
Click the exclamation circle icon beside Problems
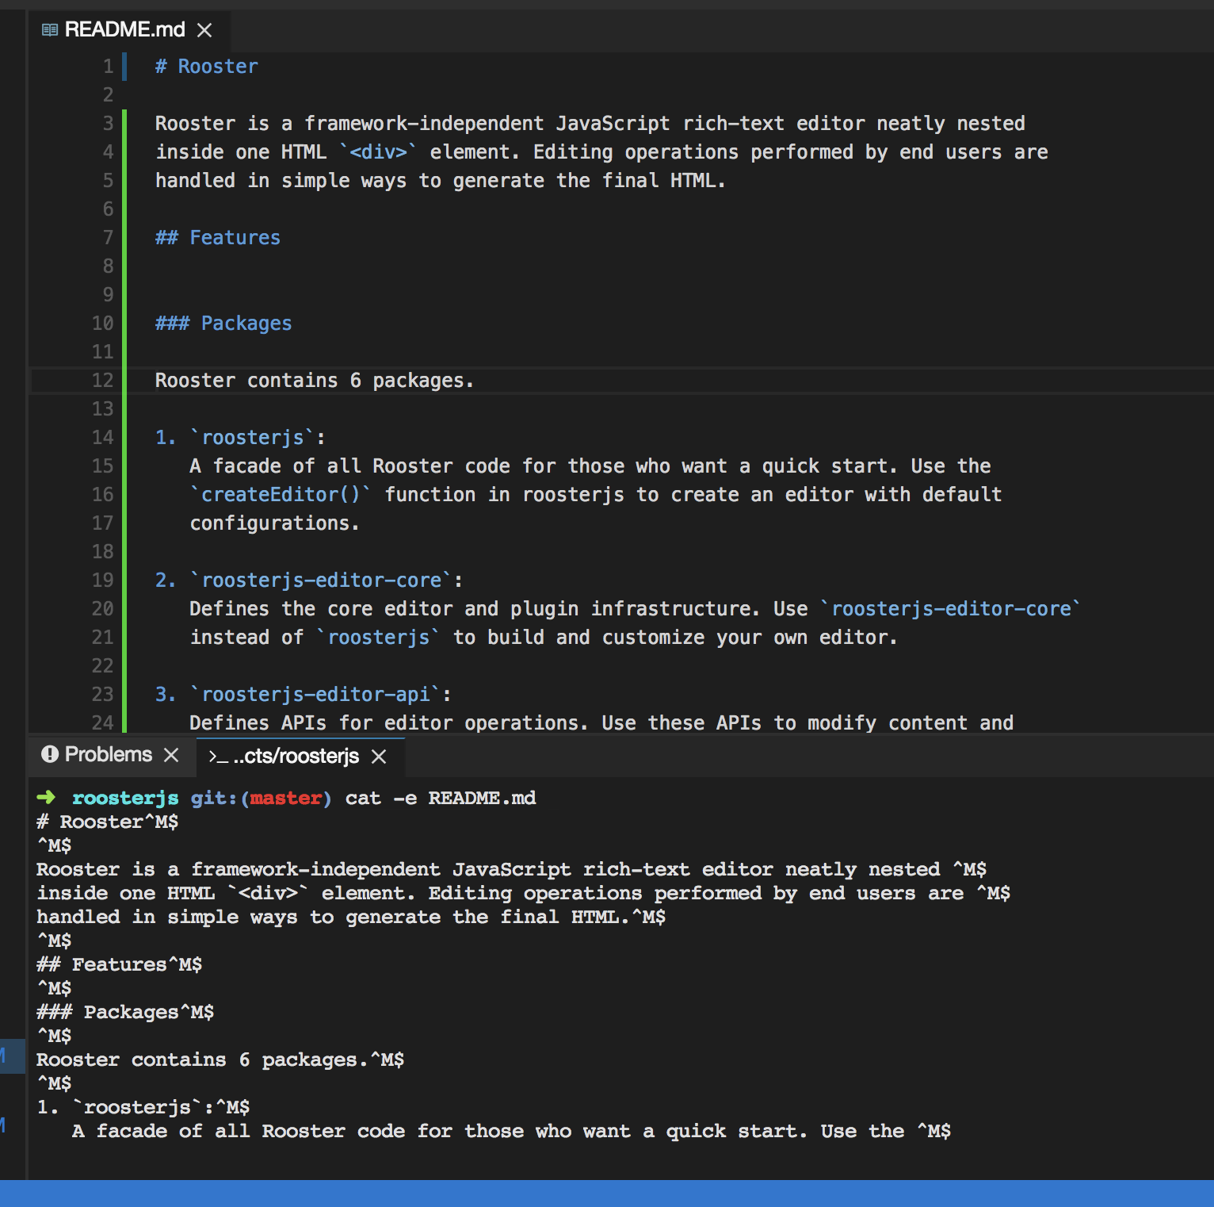coord(51,755)
